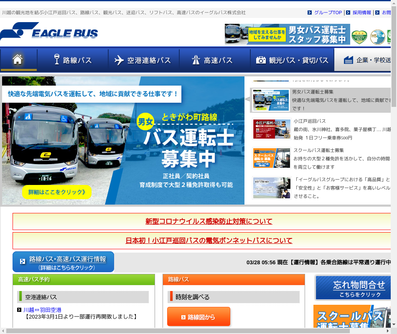Go to the home icon tab

pos(18,60)
